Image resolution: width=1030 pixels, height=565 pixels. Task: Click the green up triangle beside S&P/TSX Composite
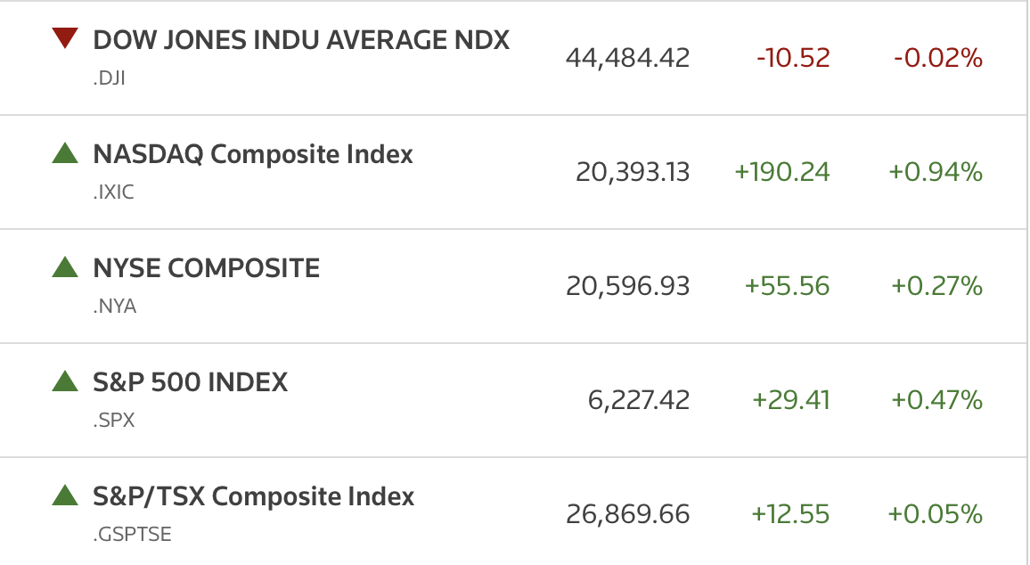(x=65, y=495)
